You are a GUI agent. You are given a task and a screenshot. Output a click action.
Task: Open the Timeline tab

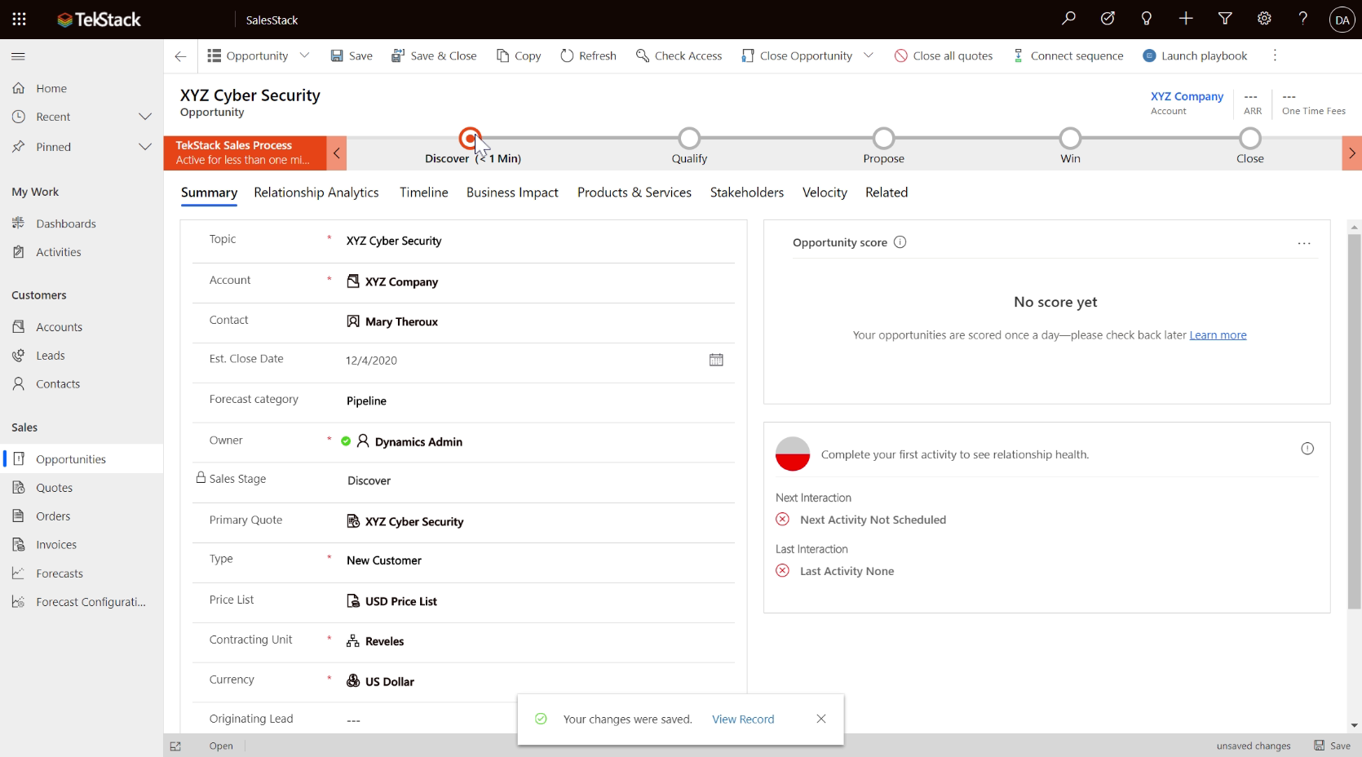[x=423, y=193]
